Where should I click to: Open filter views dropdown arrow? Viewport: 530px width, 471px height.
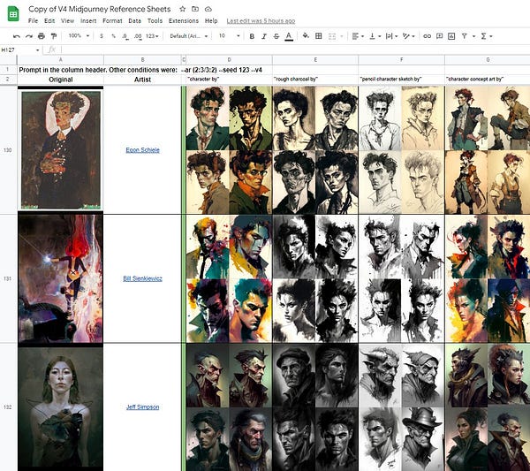(x=473, y=36)
